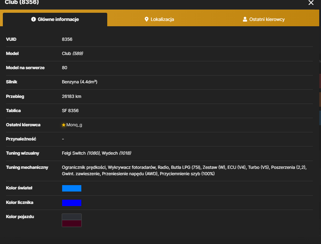Open the Główne informacje tab

(x=55, y=20)
